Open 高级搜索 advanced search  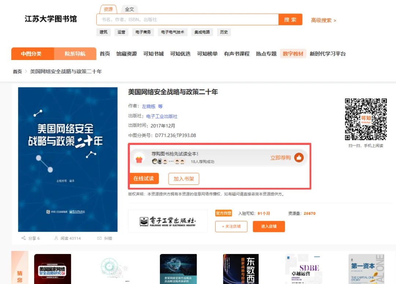(323, 20)
